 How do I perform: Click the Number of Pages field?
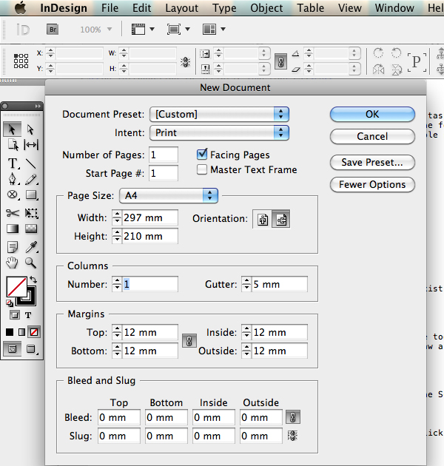point(164,155)
